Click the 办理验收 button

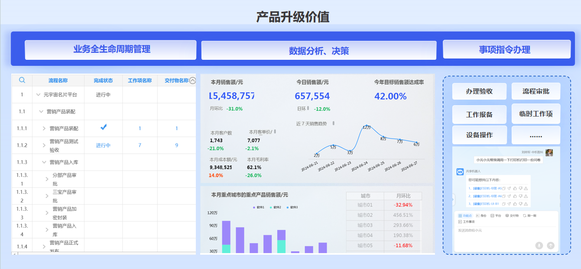tap(479, 91)
